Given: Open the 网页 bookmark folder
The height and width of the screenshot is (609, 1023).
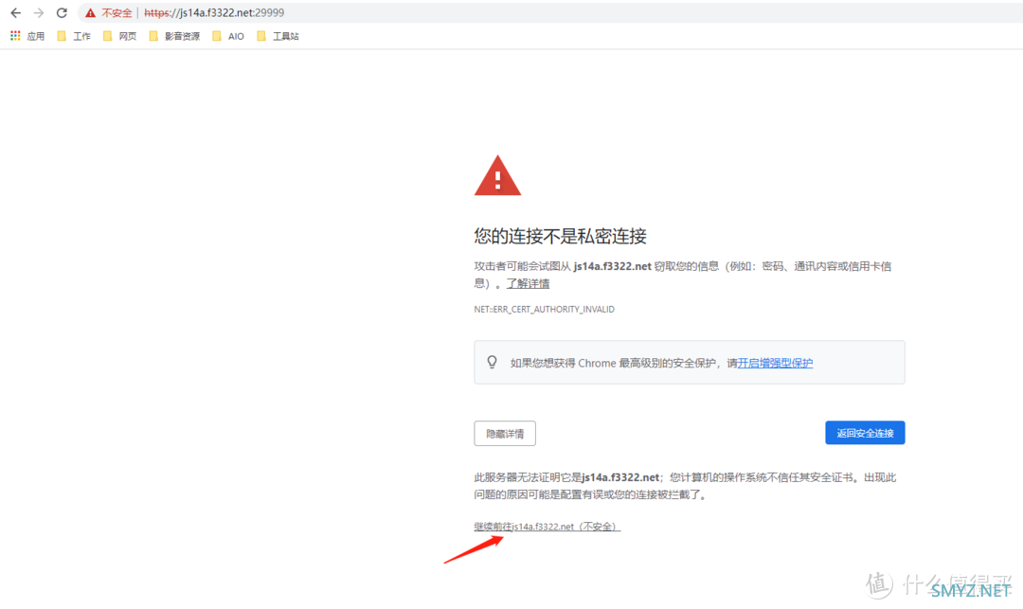Looking at the screenshot, I should pyautogui.click(x=120, y=36).
